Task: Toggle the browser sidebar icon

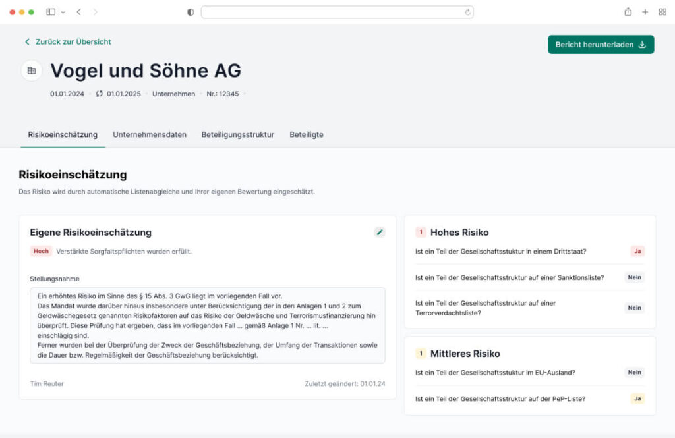Action: [51, 12]
